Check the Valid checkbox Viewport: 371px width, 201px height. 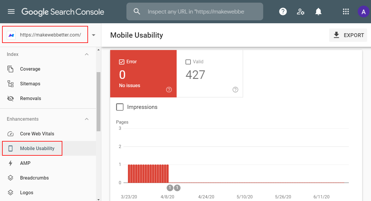tap(188, 62)
